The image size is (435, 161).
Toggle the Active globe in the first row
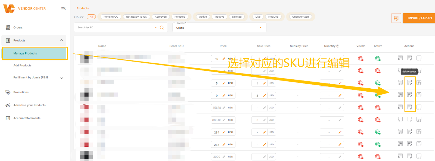(378, 58)
